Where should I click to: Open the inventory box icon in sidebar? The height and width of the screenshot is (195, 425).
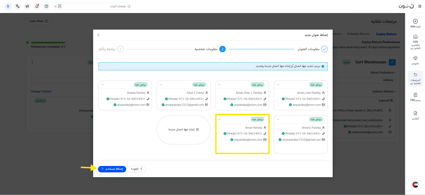tap(415, 58)
